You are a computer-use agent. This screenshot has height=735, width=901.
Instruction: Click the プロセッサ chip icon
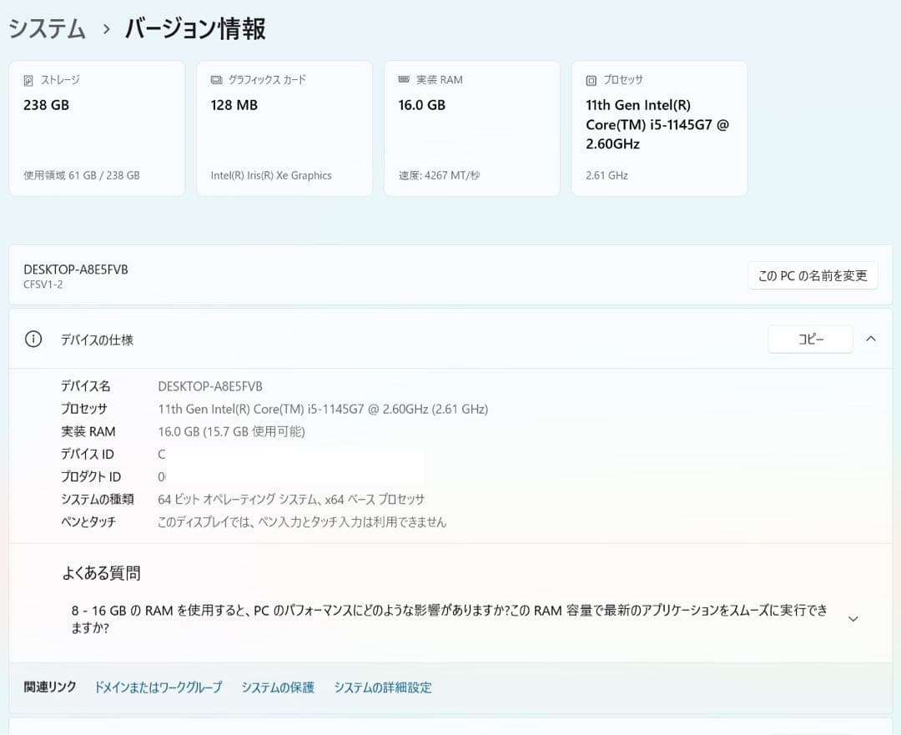[x=591, y=79]
